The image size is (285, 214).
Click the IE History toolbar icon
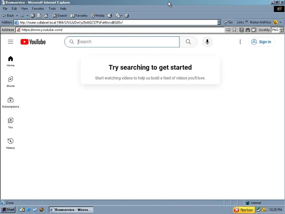(110, 16)
